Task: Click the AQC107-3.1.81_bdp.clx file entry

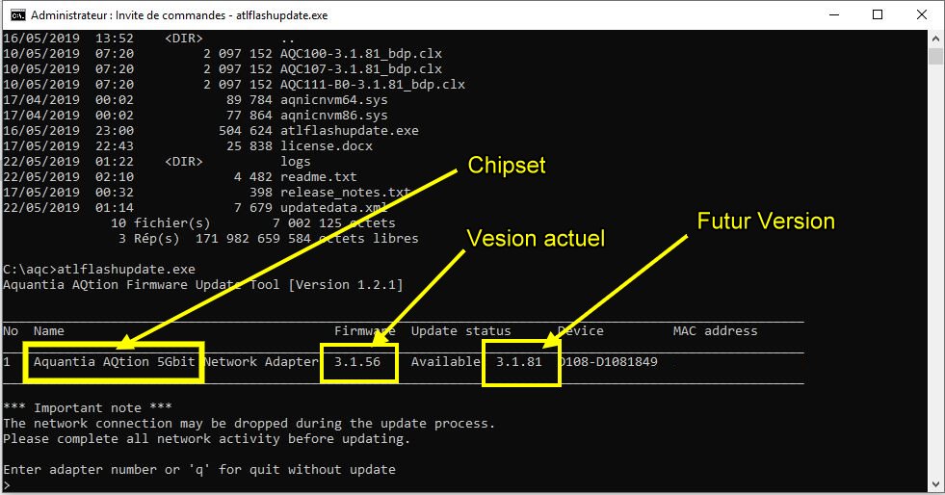Action: (360, 69)
